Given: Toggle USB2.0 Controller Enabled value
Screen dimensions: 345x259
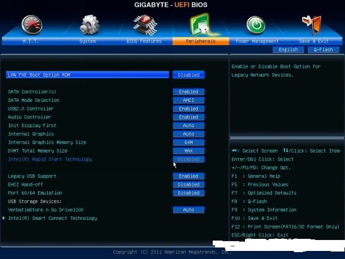Looking at the screenshot, I should (x=189, y=109).
